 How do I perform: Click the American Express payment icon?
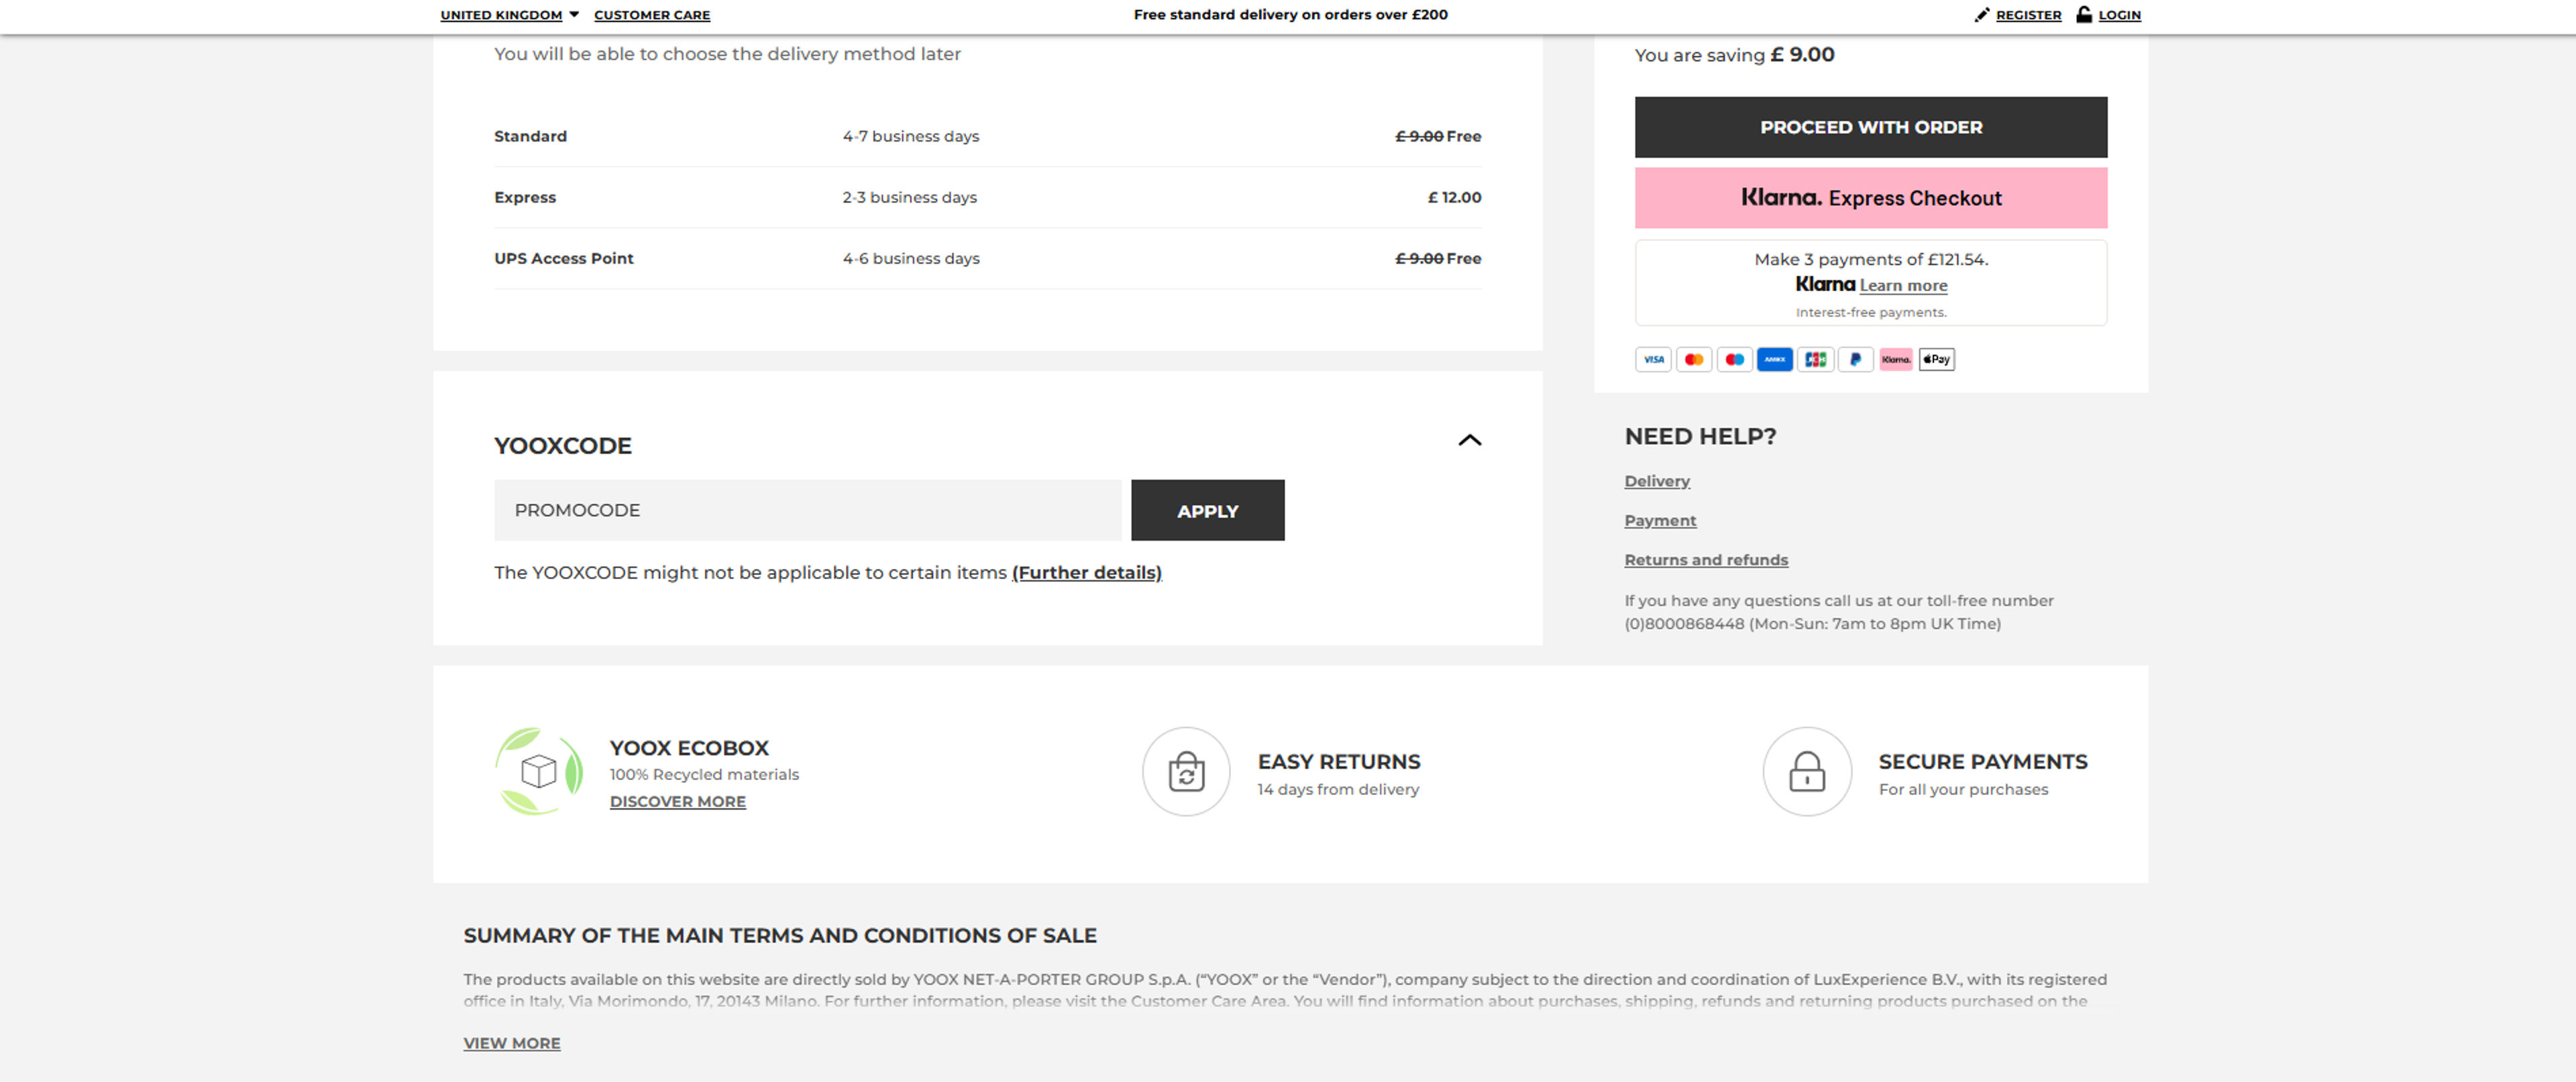click(x=1775, y=359)
